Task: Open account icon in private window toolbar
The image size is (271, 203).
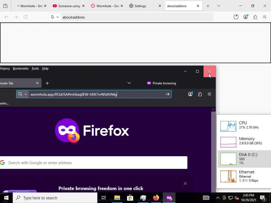Action: [x=190, y=94]
